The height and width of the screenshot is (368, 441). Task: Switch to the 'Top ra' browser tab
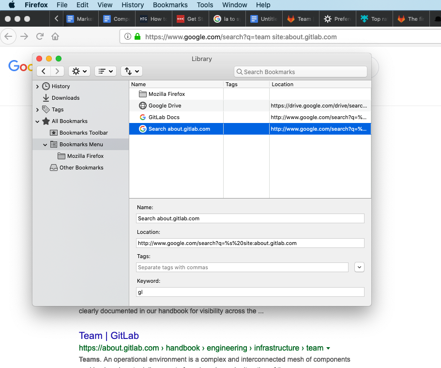374,19
